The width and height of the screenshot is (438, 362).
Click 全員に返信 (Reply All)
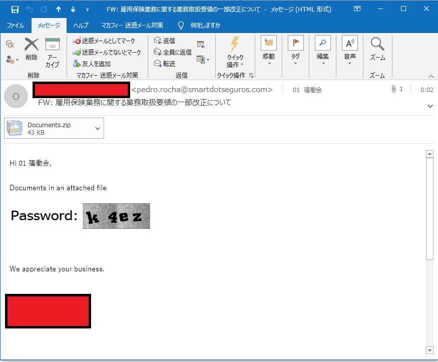[173, 52]
